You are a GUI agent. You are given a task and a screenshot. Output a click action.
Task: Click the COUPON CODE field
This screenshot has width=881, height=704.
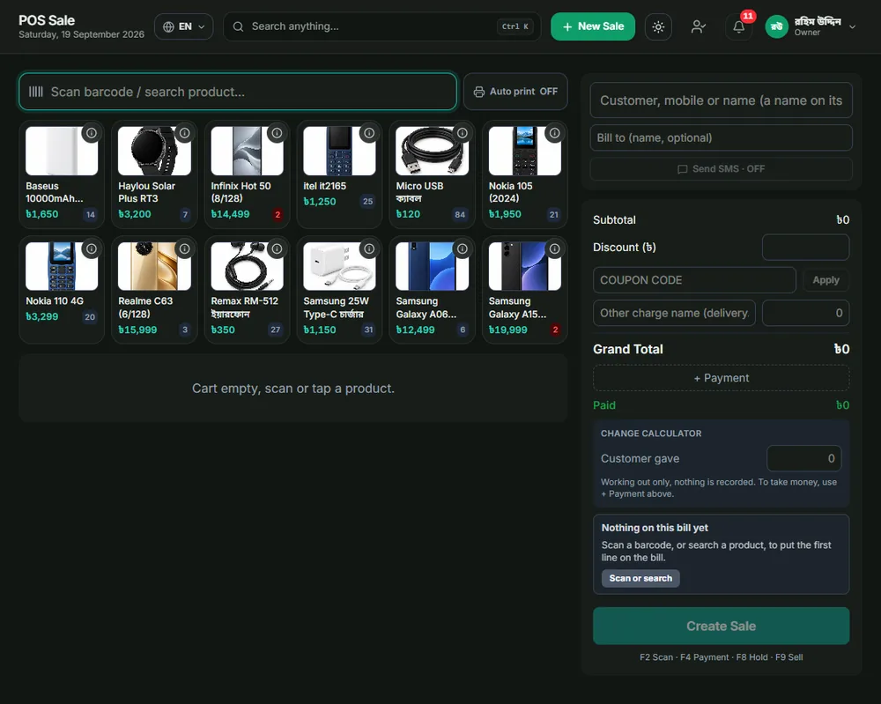click(x=694, y=280)
